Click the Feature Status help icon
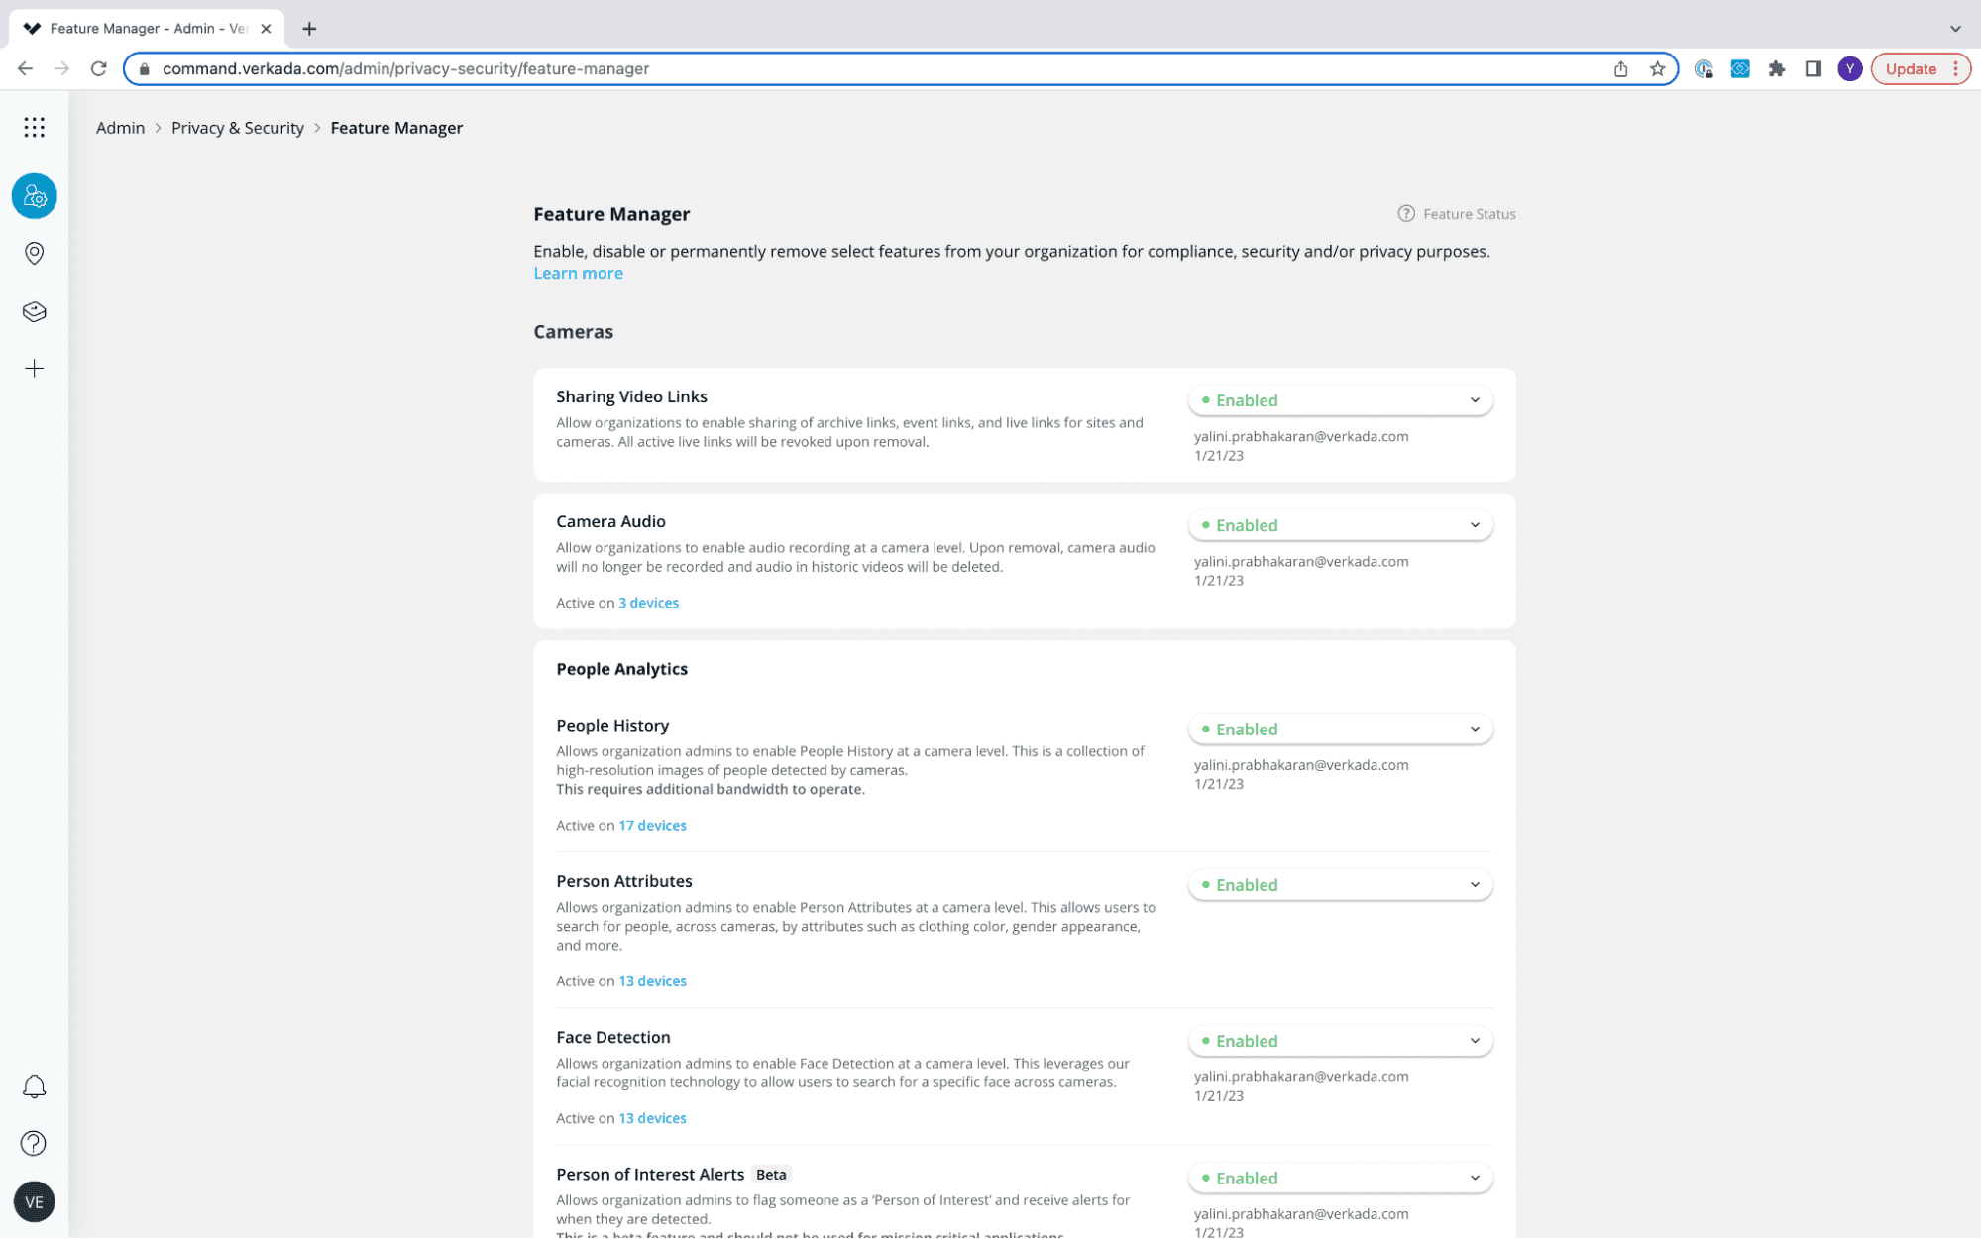Viewport: 1981px width, 1239px height. (x=1406, y=213)
